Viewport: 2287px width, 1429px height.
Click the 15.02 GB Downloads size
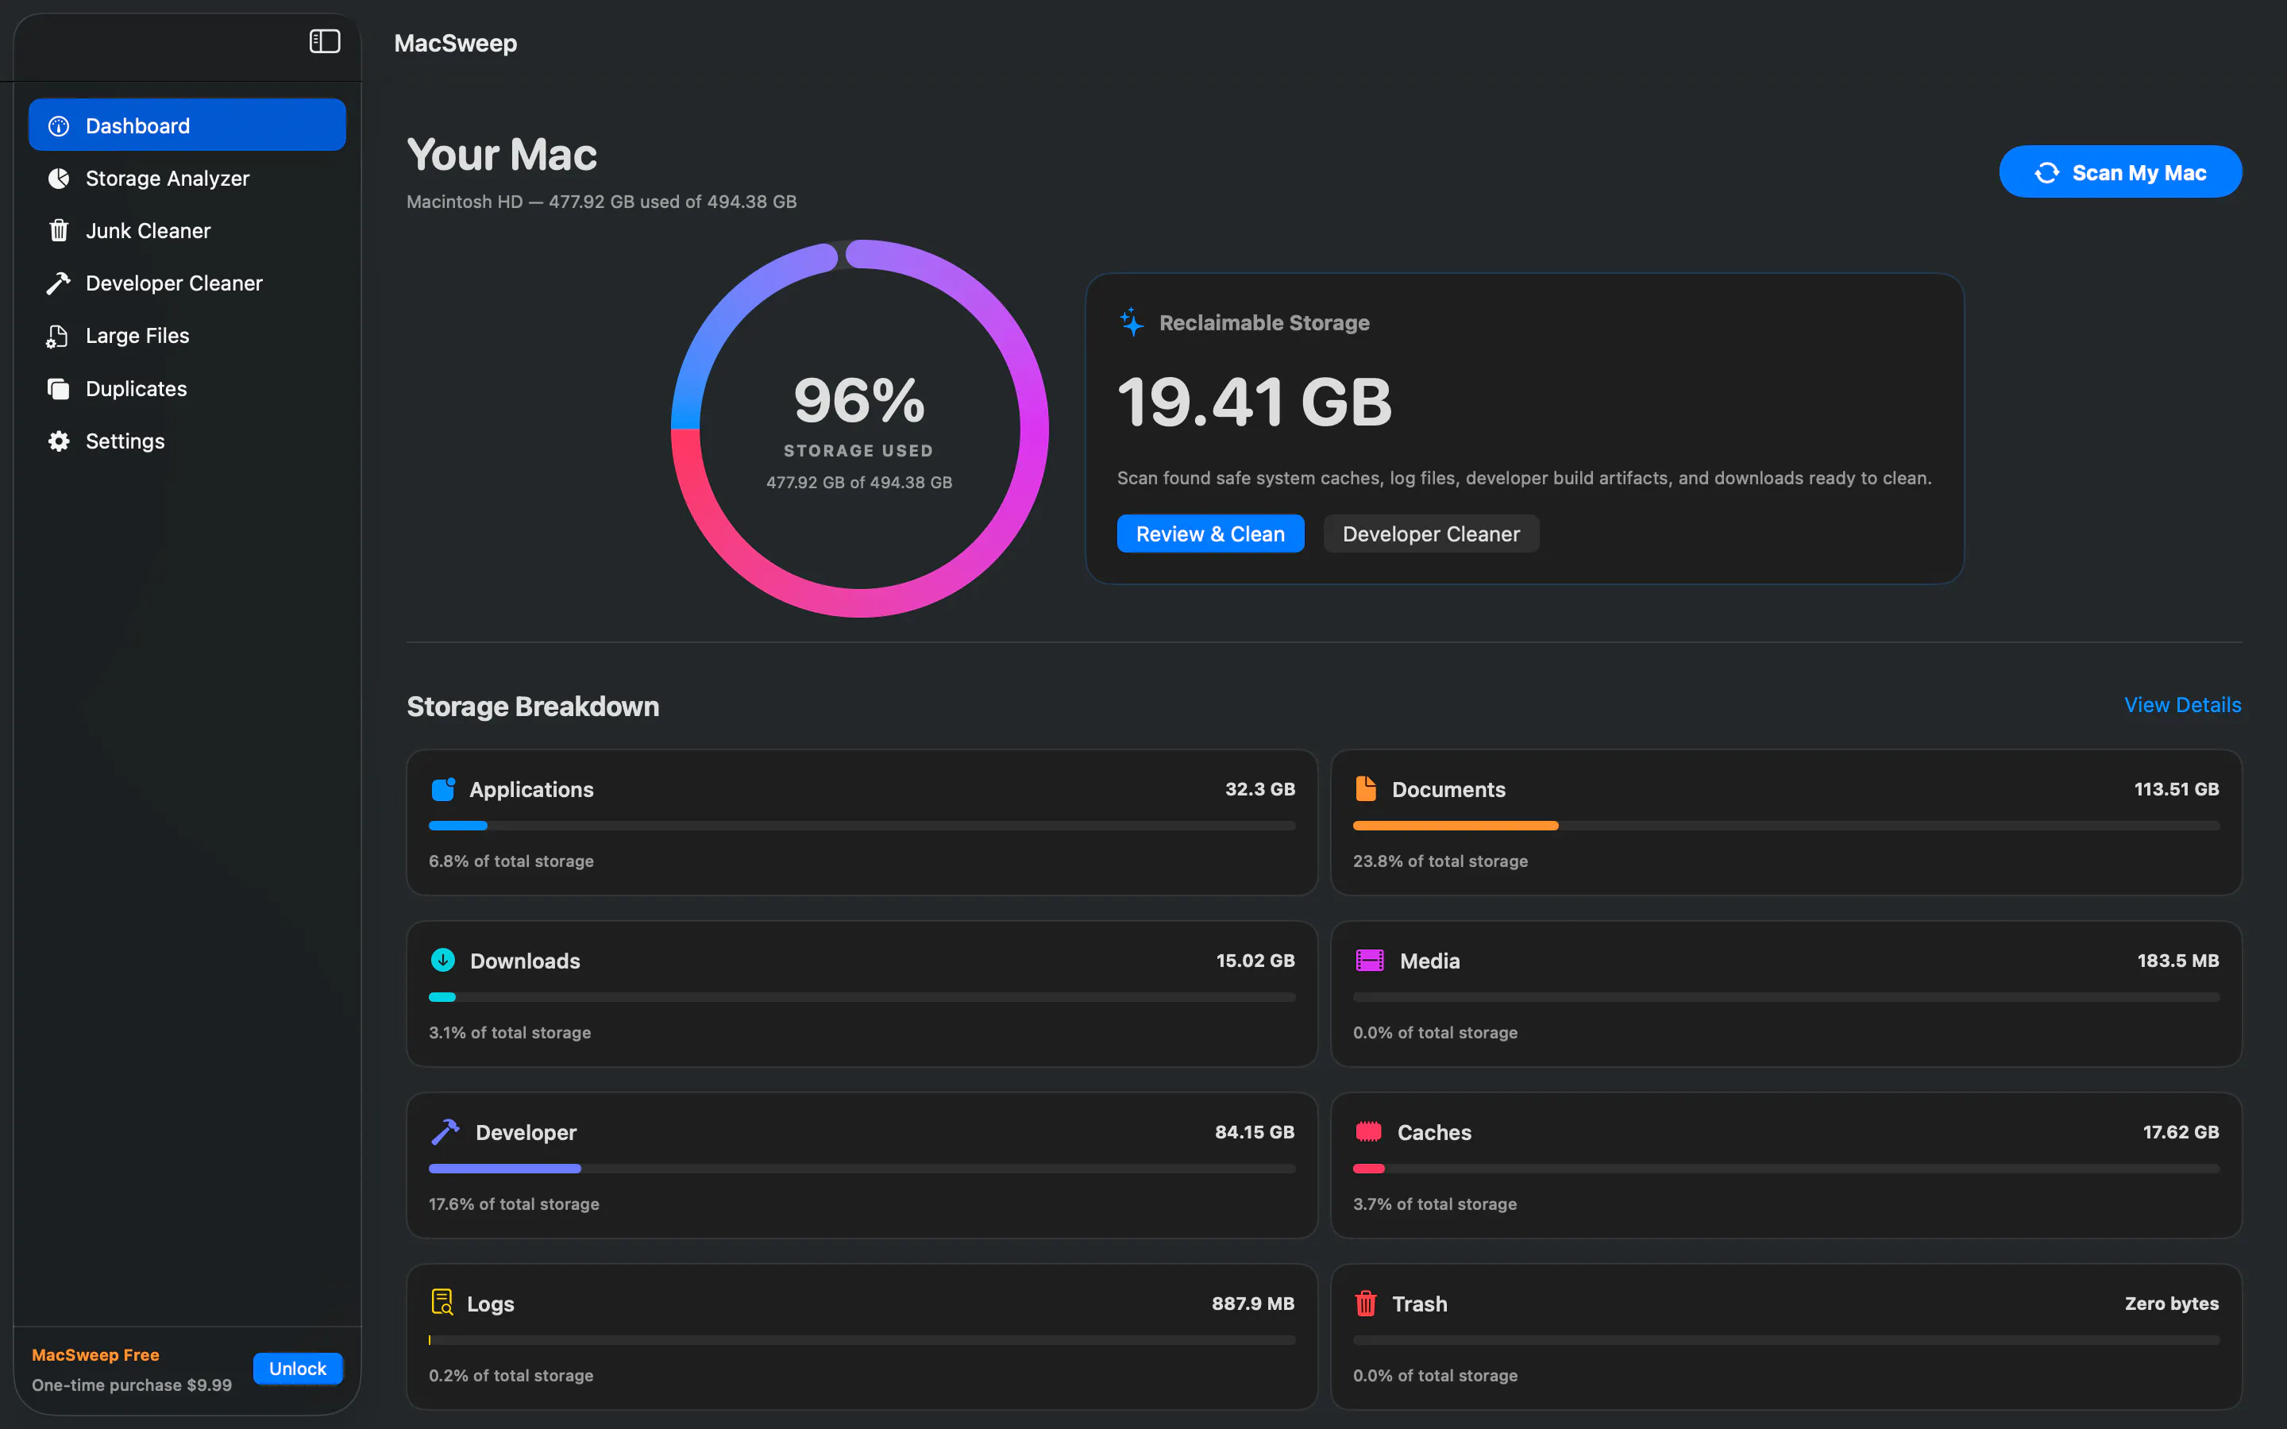[x=1255, y=961]
